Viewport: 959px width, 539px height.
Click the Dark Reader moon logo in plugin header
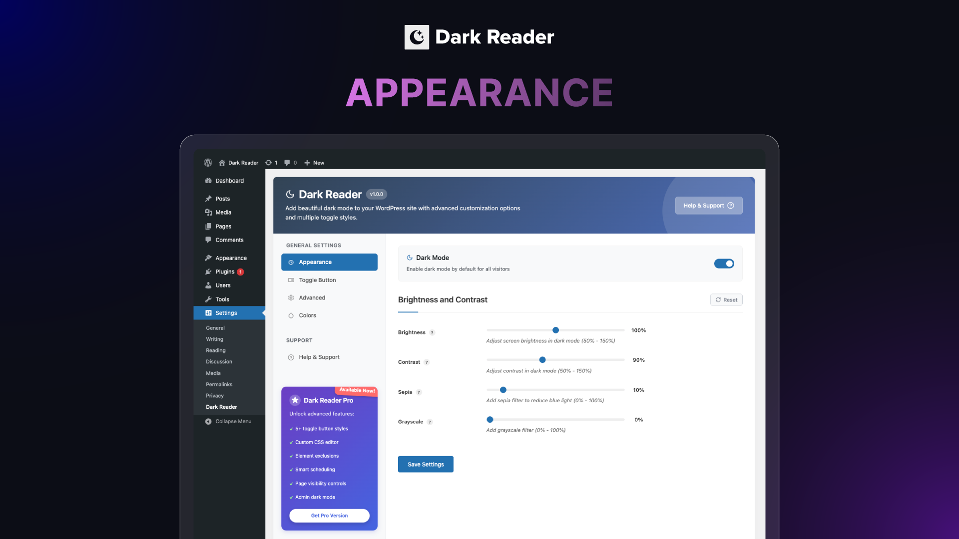tap(290, 194)
